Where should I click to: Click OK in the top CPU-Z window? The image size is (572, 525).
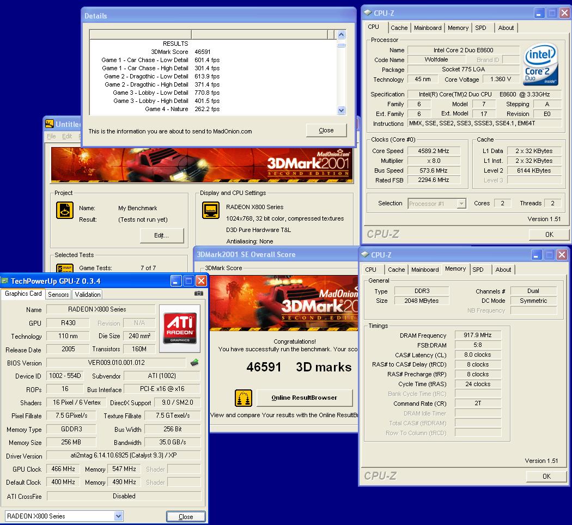549,234
